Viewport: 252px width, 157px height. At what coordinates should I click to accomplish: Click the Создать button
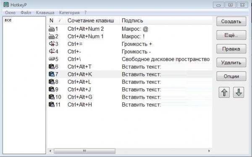coord(231,21)
